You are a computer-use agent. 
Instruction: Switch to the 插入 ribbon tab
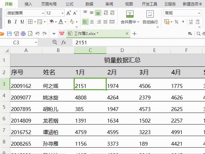point(28,4)
